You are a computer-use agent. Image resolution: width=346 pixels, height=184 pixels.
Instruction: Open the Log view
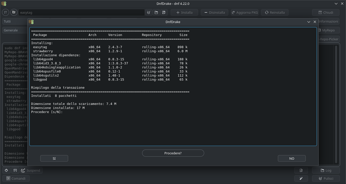click(x=326, y=170)
